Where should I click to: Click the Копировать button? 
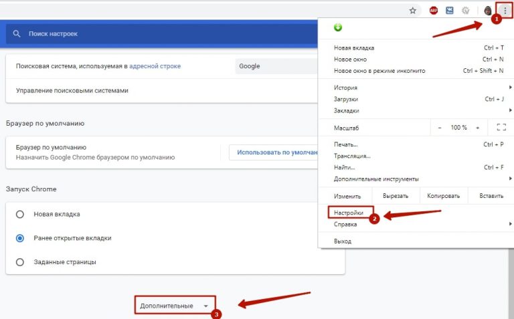pyautogui.click(x=444, y=196)
